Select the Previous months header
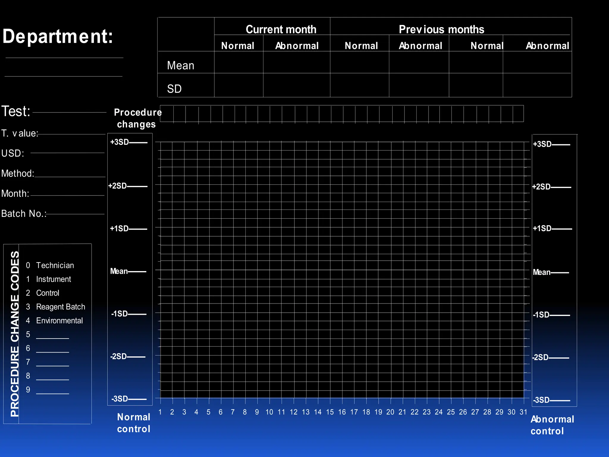 pos(441,29)
